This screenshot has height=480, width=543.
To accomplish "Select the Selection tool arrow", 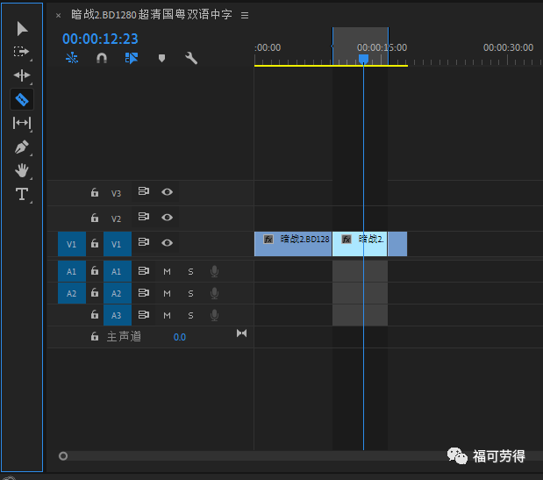I will 22,28.
